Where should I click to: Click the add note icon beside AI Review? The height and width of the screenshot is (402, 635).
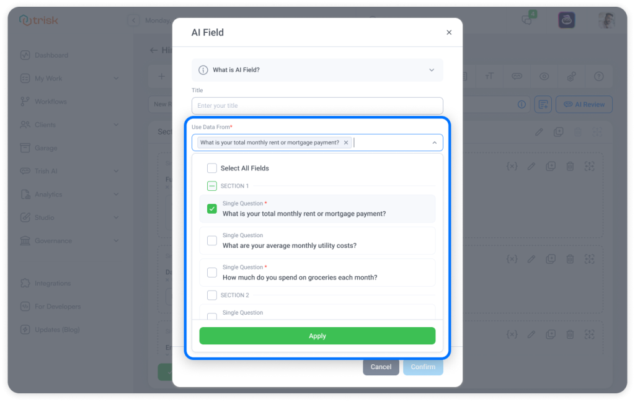click(543, 104)
